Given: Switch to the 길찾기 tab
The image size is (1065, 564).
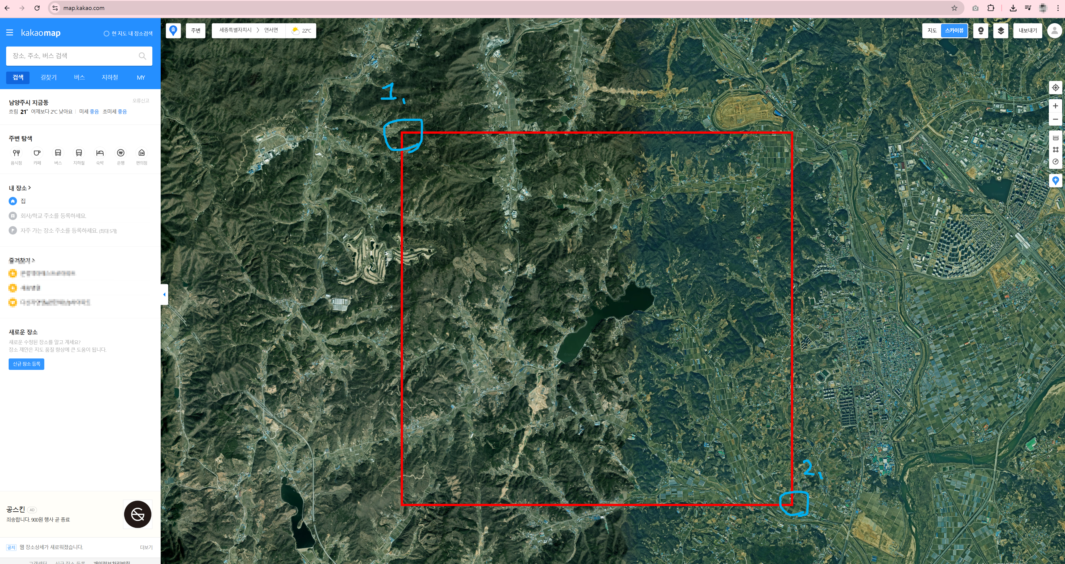Looking at the screenshot, I should [48, 77].
